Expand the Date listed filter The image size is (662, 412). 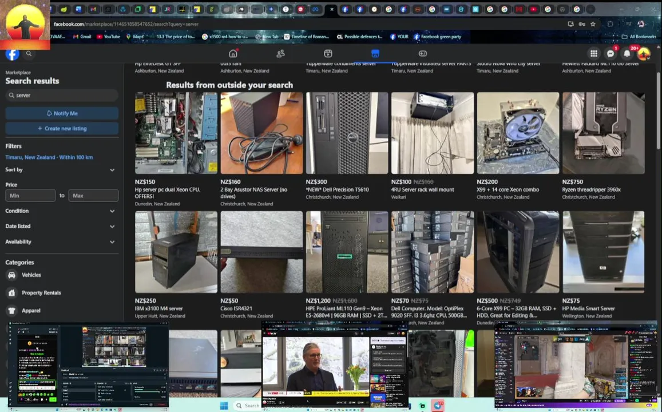[x=61, y=226]
